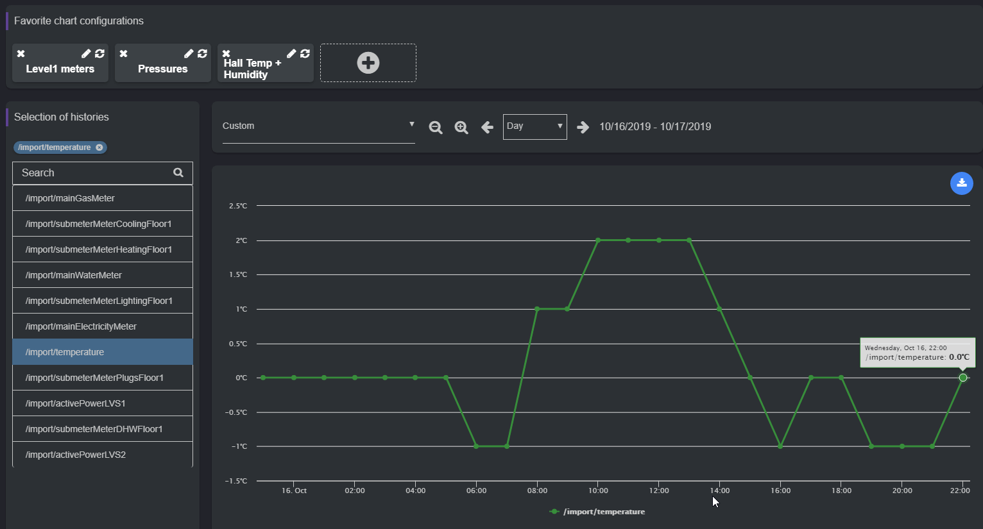Viewport: 983px width, 529px height.
Task: Go to previous day with left arrow
Action: [487, 127]
